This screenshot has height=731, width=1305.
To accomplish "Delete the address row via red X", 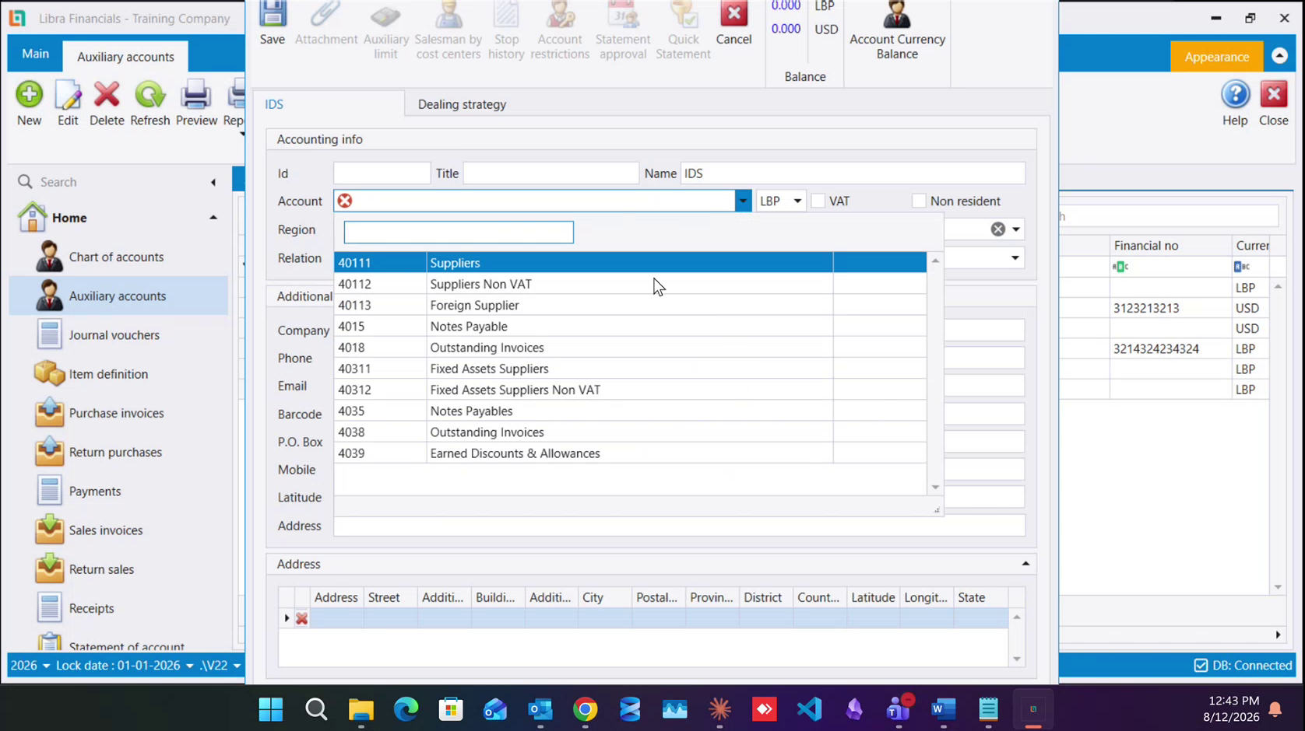I will coord(301,619).
